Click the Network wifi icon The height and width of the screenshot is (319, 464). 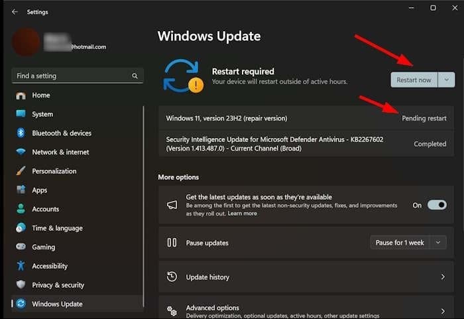coord(21,152)
